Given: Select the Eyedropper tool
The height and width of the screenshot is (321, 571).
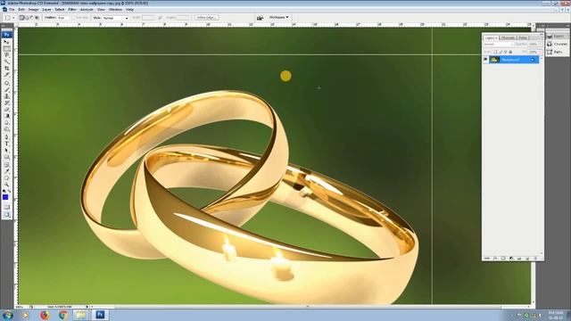Looking at the screenshot, I should [6, 171].
